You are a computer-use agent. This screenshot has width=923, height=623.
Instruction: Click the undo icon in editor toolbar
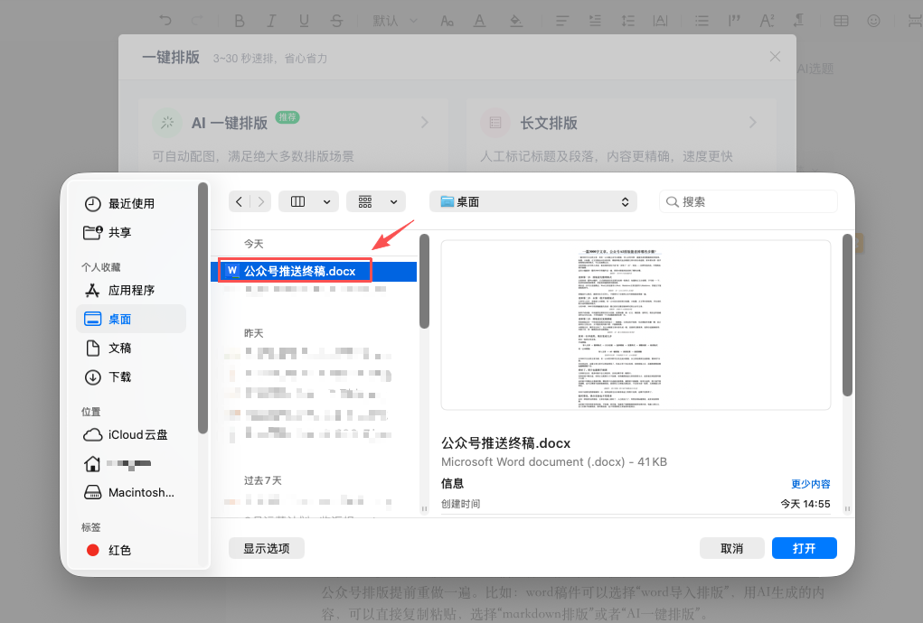coord(165,21)
